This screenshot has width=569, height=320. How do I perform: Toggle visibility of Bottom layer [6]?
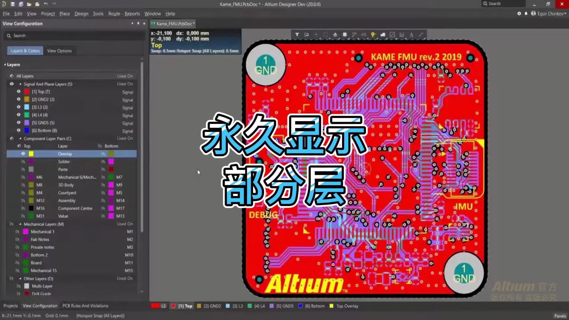19,130
